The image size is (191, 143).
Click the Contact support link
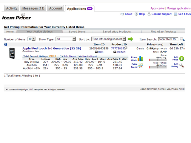(161, 14)
